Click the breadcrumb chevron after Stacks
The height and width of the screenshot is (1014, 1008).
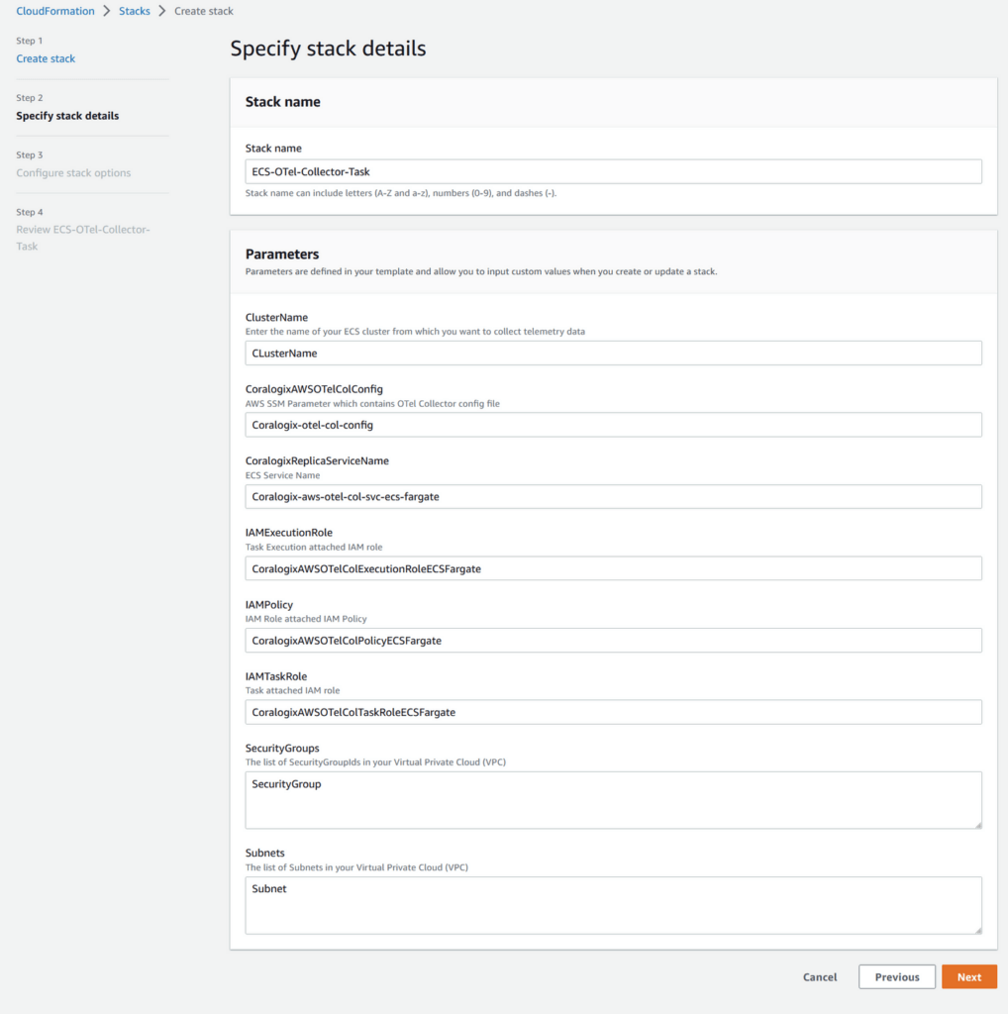[x=162, y=11]
